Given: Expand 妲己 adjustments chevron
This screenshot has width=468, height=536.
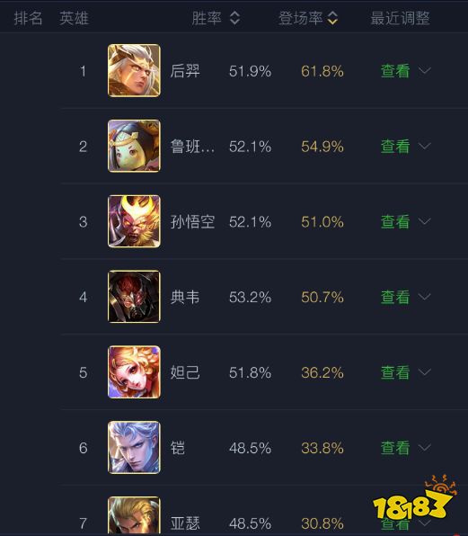Looking at the screenshot, I should (x=425, y=372).
